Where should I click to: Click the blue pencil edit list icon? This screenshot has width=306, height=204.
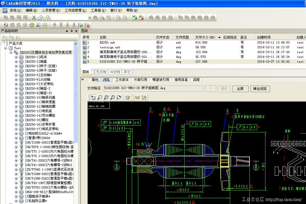tap(6, 25)
